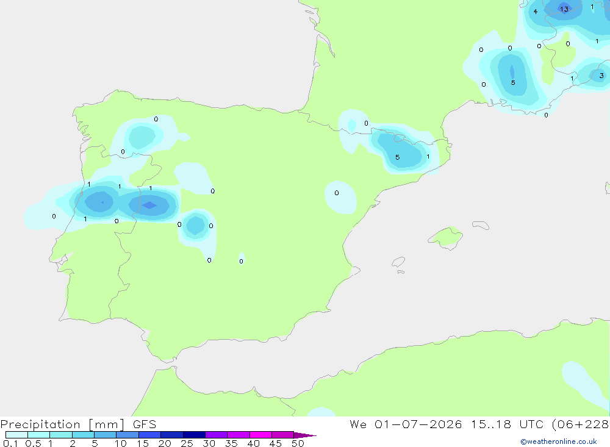Screen dimensions: 610x447
Task: Click the 0.5–1 mm legend swatch
Action: point(39,435)
